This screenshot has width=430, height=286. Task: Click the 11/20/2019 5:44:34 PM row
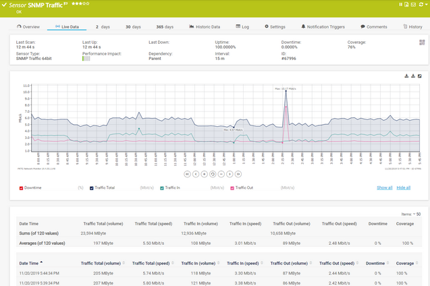219,273
